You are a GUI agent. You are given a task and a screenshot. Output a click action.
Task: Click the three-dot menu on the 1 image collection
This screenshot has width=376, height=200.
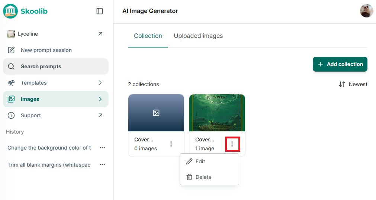(232, 144)
